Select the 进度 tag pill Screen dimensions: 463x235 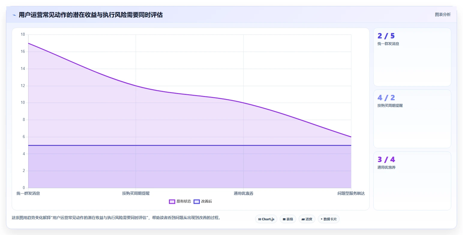click(x=307, y=219)
